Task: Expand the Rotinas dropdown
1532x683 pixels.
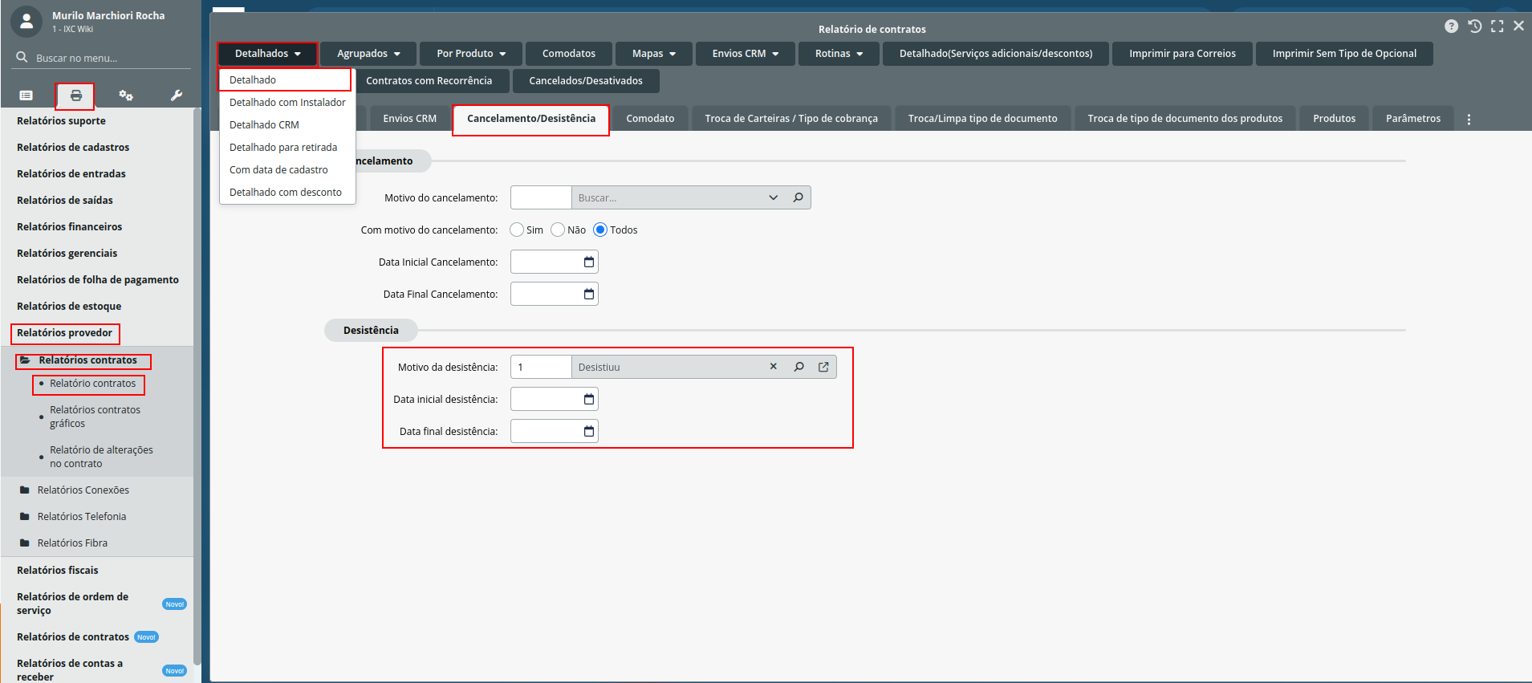Action: pos(839,54)
